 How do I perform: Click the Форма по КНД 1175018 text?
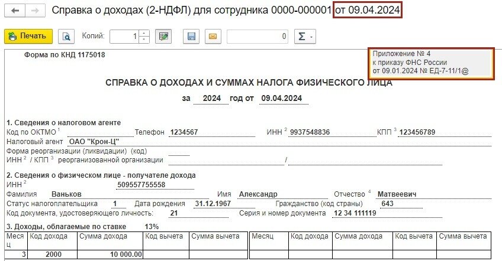pos(65,55)
